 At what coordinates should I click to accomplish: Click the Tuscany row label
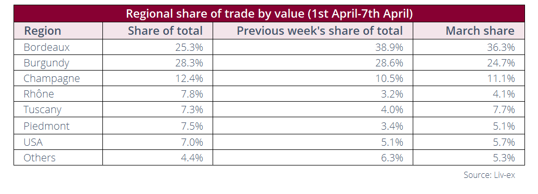click(x=43, y=110)
